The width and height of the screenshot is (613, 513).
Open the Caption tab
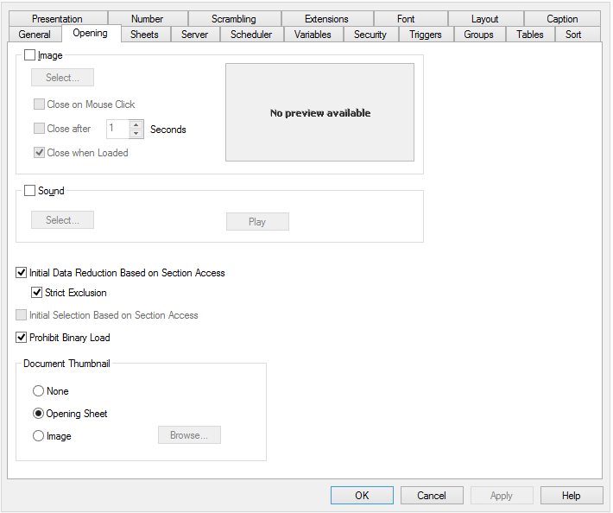[562, 19]
